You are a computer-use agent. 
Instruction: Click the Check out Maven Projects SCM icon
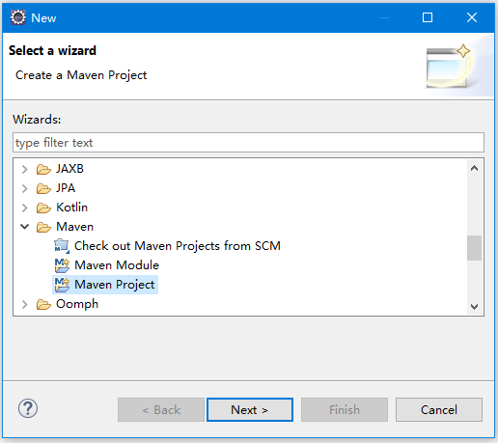click(x=62, y=246)
